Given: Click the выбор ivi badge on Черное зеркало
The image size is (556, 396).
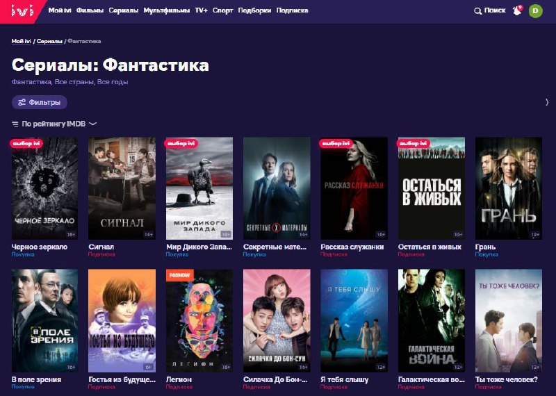Looking at the screenshot, I should pyautogui.click(x=27, y=143).
